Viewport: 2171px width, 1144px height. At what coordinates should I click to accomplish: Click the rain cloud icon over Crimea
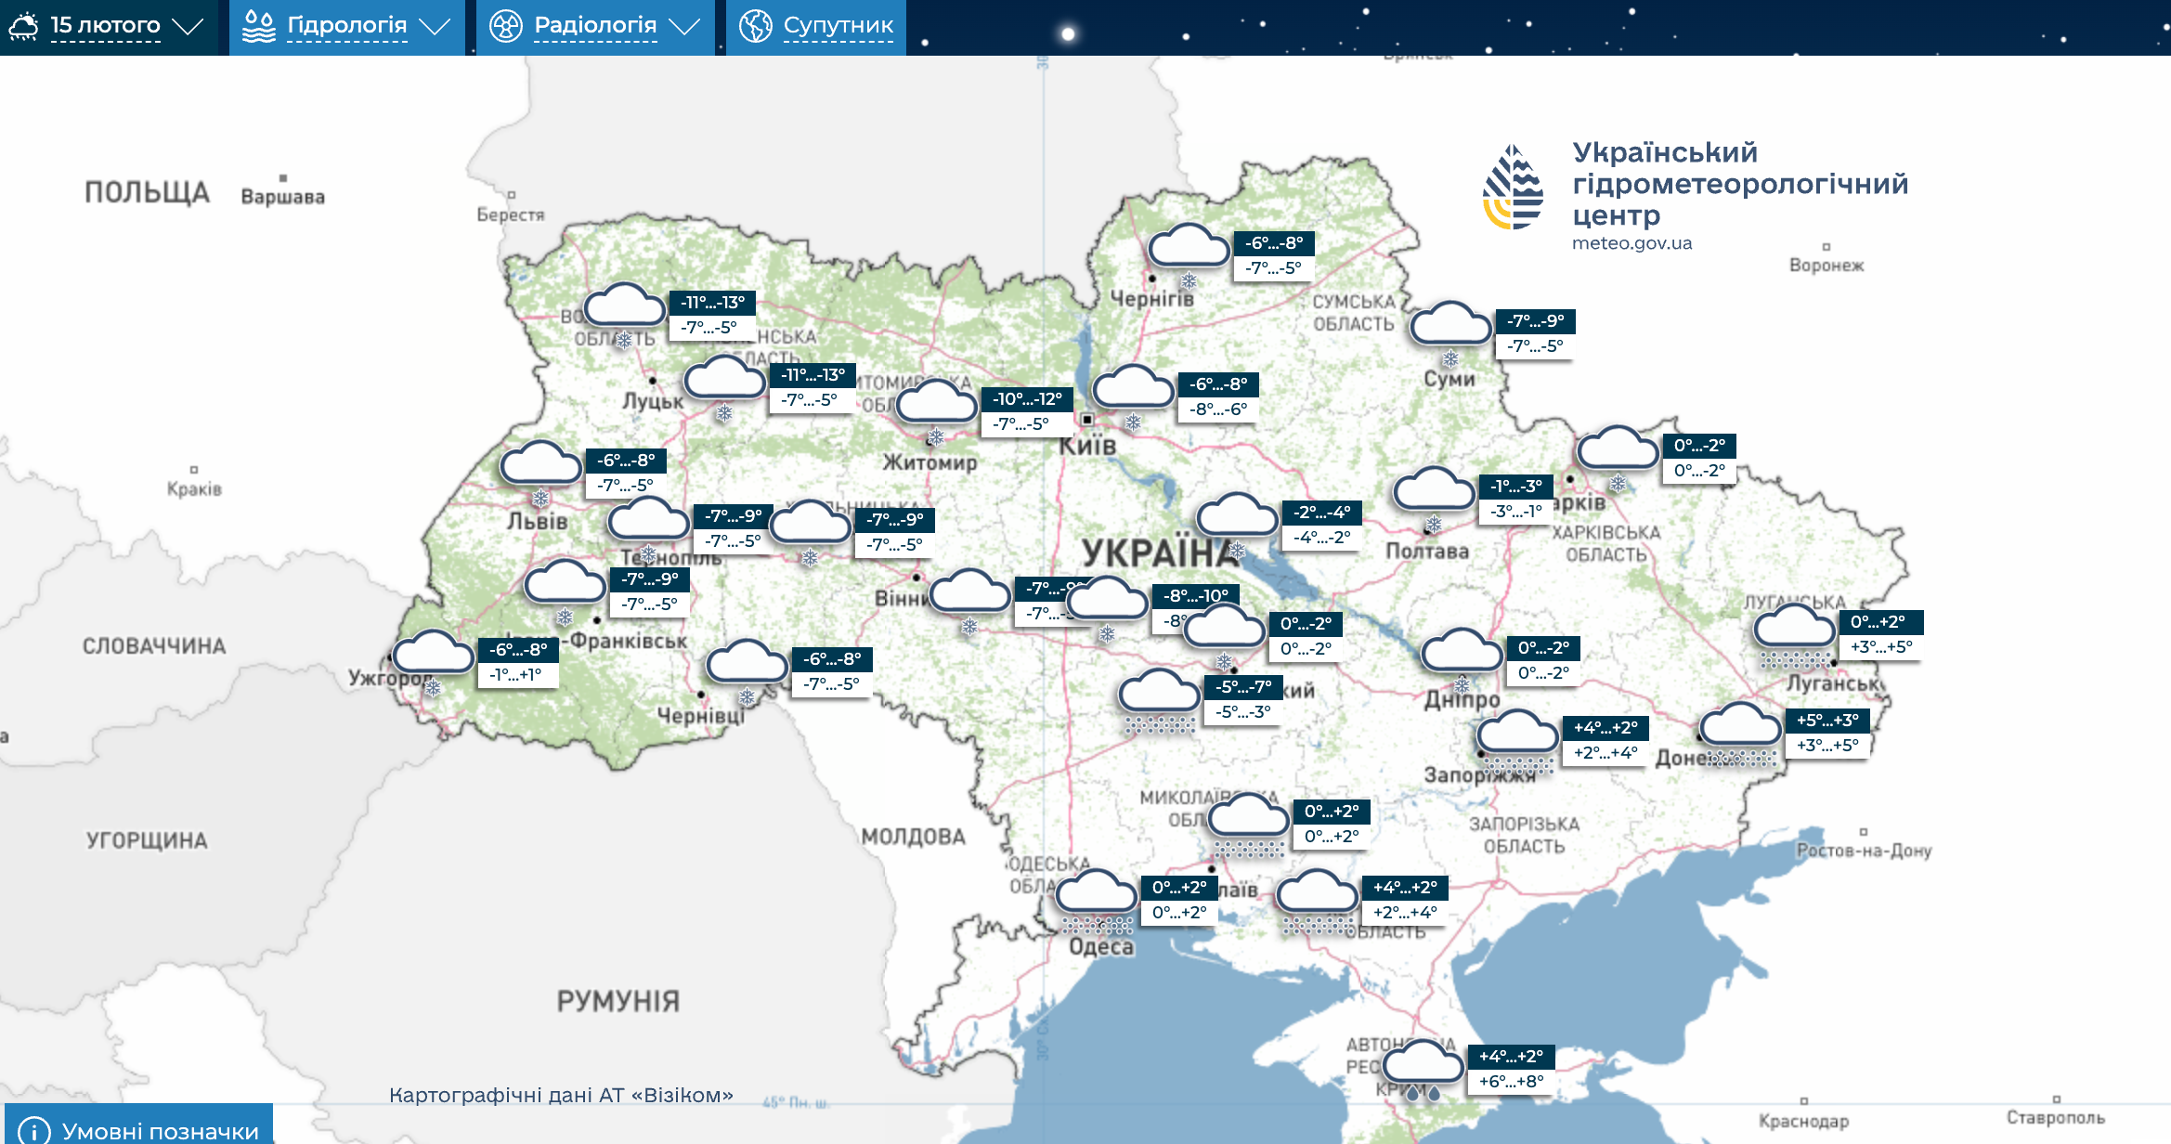1423,1068
